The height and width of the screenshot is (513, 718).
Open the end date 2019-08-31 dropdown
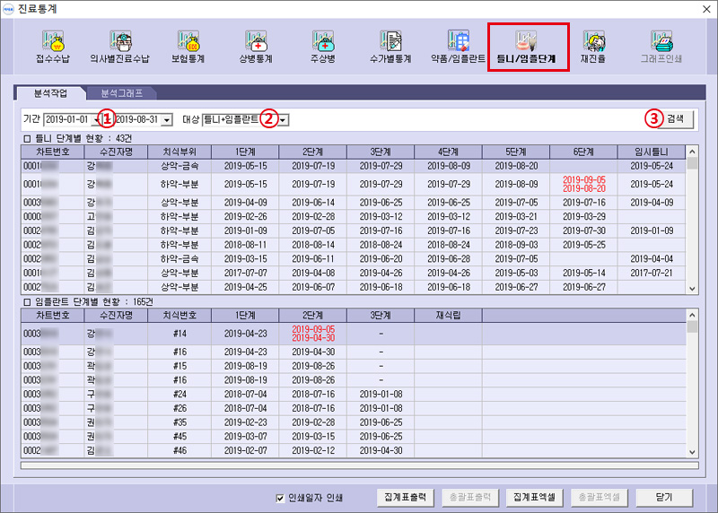pyautogui.click(x=168, y=119)
